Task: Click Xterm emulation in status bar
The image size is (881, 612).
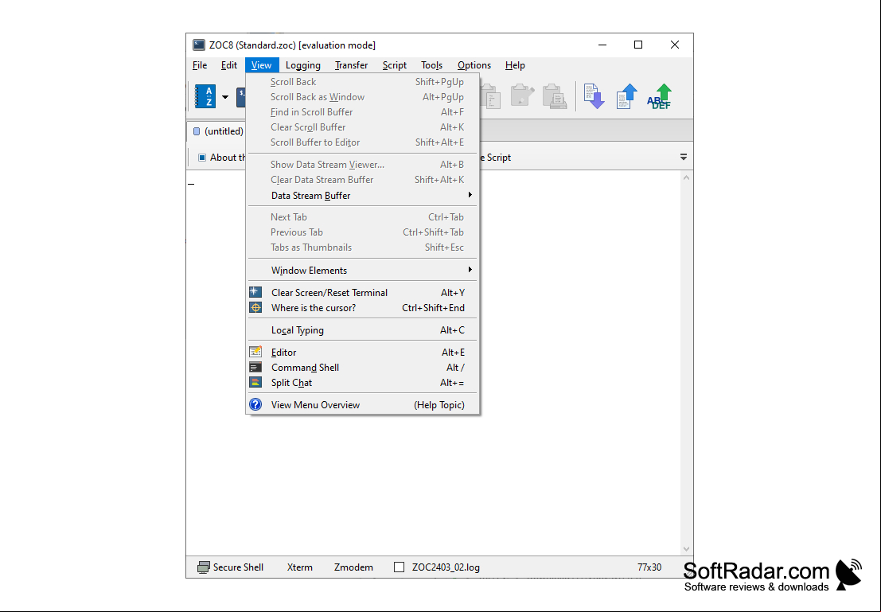Action: tap(299, 567)
